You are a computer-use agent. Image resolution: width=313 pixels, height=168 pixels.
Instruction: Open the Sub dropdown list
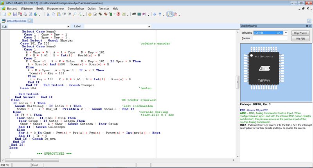[68, 26]
